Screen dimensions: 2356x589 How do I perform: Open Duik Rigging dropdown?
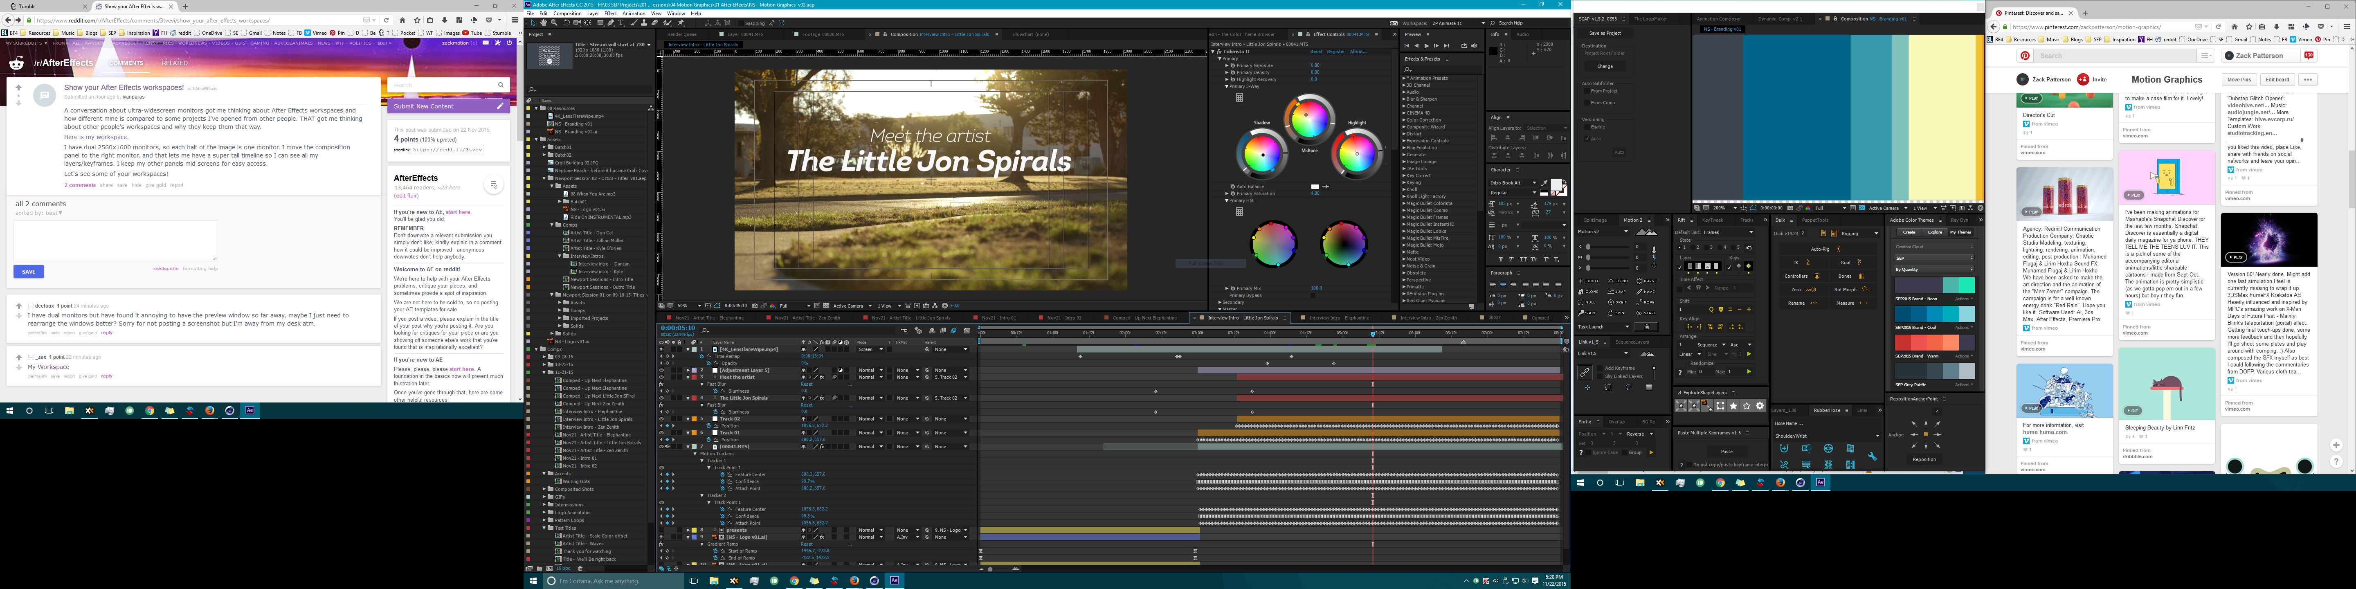pos(1859,233)
